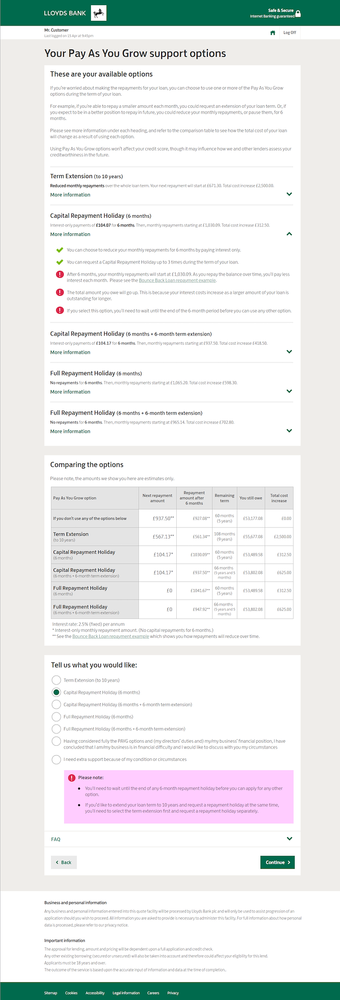Open the Accessibility footer link
This screenshot has width=340, height=1000.
click(x=95, y=993)
